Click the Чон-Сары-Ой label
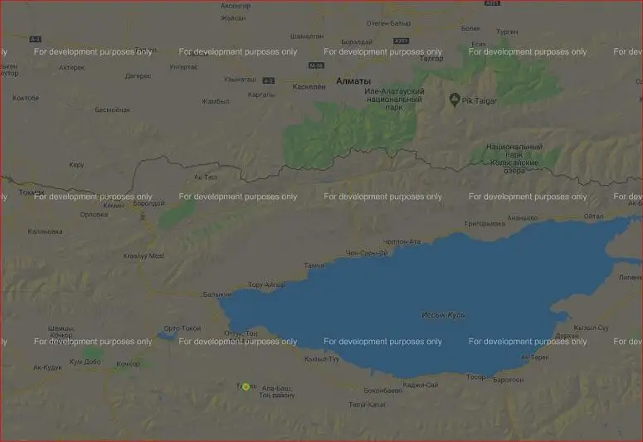 (x=367, y=254)
